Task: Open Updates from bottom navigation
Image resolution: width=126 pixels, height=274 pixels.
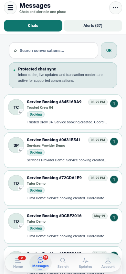Action: click(85, 263)
